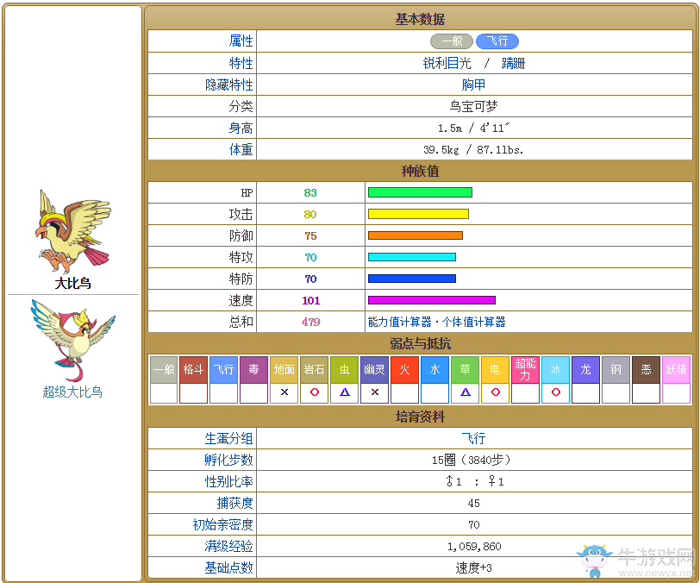700x583 pixels.
Task: Open the 身高 link
Action: [x=241, y=128]
